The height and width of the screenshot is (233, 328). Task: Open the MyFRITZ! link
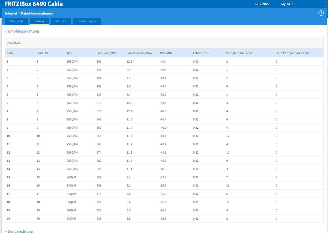click(288, 4)
